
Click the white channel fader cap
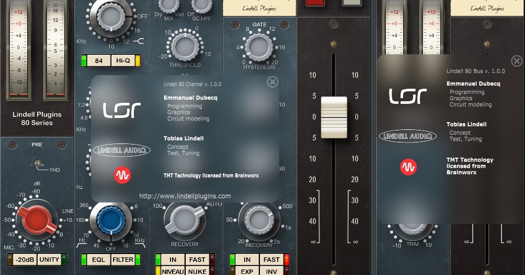(x=334, y=117)
